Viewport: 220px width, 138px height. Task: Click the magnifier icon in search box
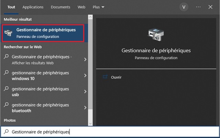[6, 132]
